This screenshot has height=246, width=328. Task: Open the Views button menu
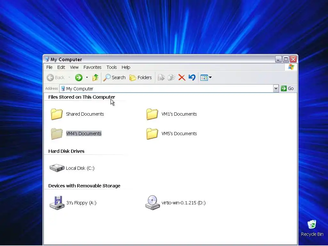[206, 78]
